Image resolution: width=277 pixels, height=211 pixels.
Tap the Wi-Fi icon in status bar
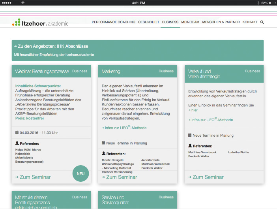coord(23,3)
